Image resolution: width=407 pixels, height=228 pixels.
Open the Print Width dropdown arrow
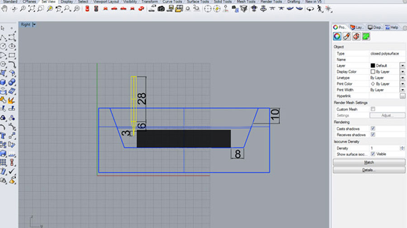pyautogui.click(x=402, y=90)
